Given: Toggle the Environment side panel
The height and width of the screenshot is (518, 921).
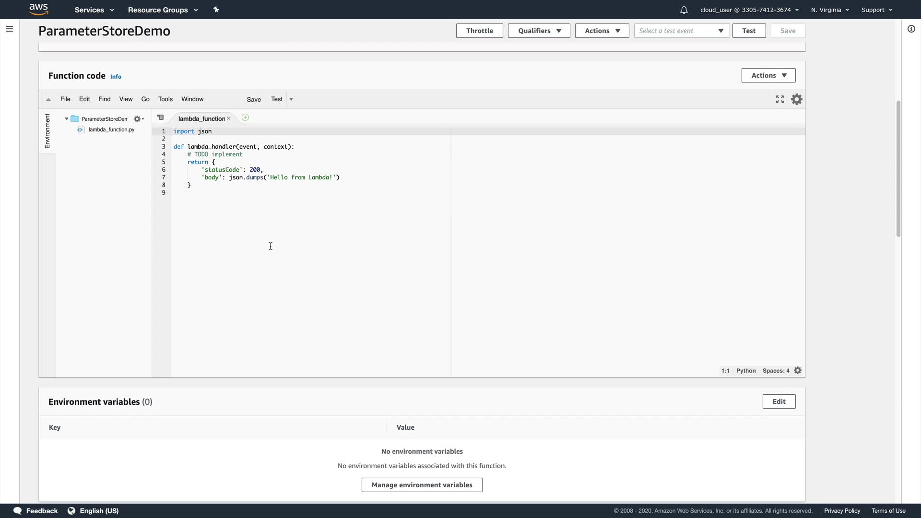Looking at the screenshot, I should 47,131.
